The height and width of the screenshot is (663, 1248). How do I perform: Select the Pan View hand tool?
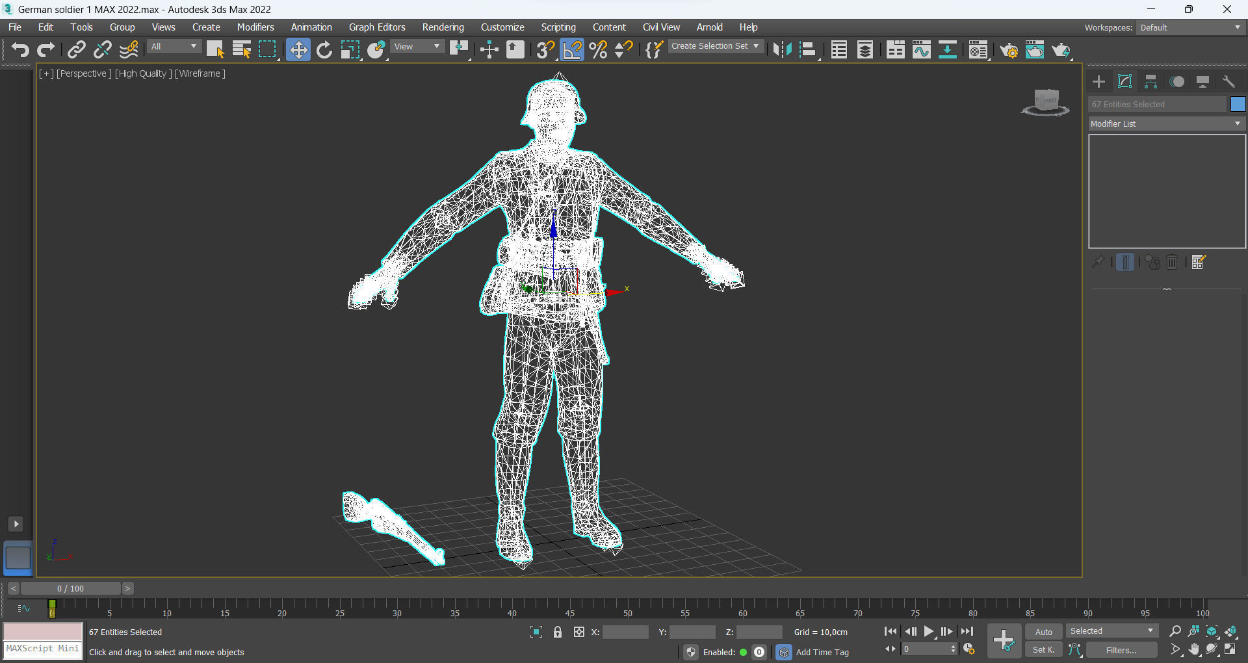pos(1194,649)
